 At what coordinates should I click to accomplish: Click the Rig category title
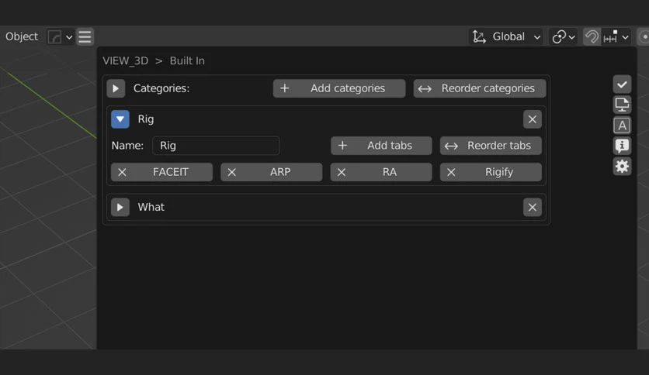[146, 119]
